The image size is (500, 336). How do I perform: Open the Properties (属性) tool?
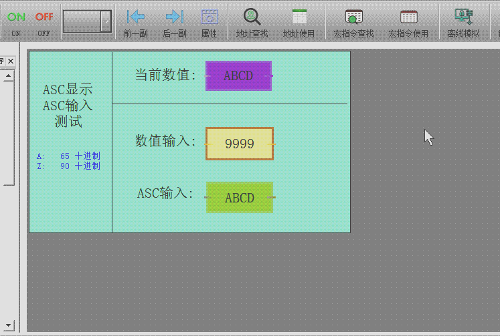tap(210, 21)
